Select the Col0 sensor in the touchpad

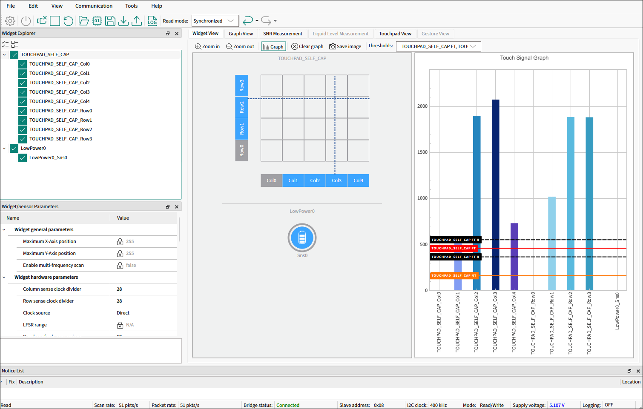pyautogui.click(x=271, y=180)
